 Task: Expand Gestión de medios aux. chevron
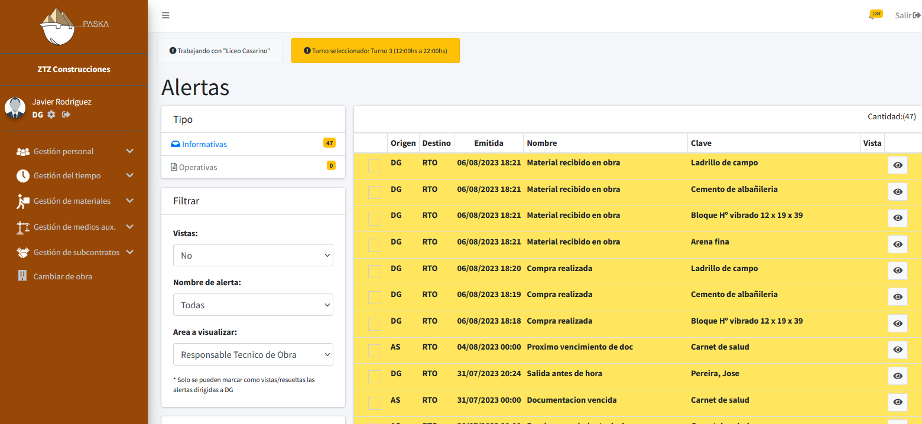(130, 227)
